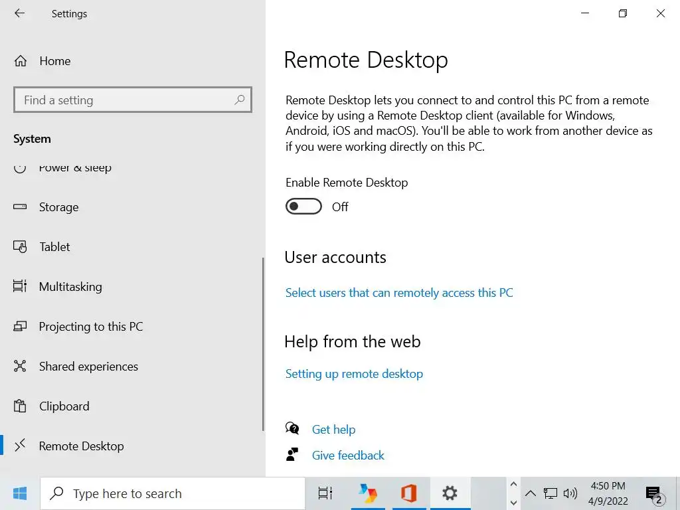Open Select users that can remotely access
This screenshot has width=680, height=510.
[x=399, y=293]
